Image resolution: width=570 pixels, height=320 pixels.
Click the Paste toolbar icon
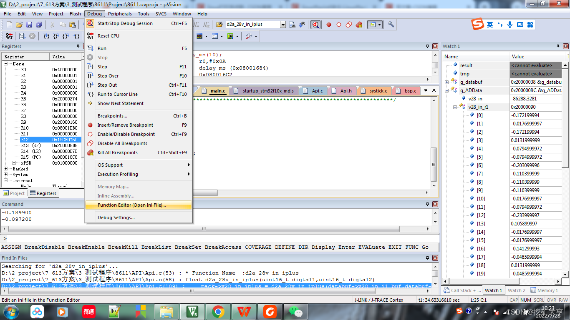[73, 25]
